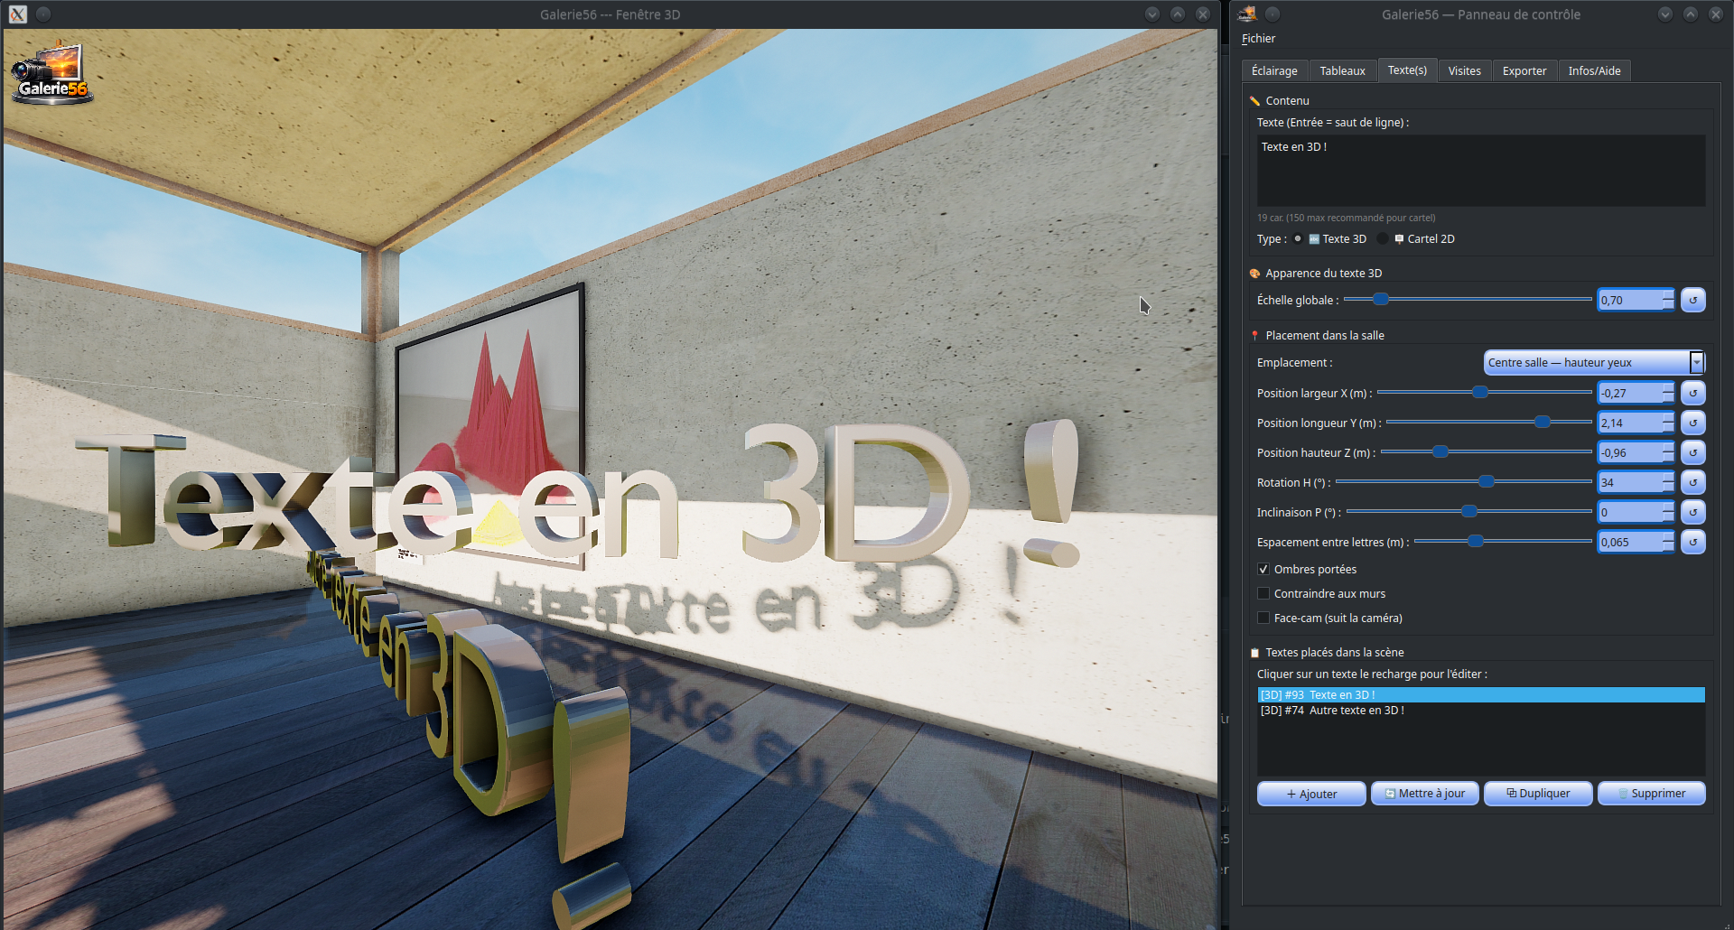
Task: Switch to the Éclairage tab
Action: [1274, 70]
